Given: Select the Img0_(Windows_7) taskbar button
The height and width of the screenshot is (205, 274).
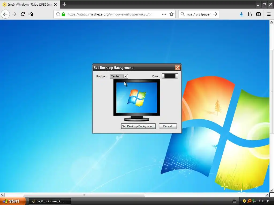Looking at the screenshot, I should click(x=50, y=201).
